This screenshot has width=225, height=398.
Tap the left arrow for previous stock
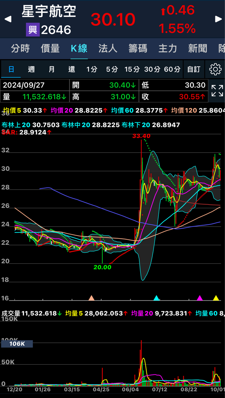(x=8, y=19)
